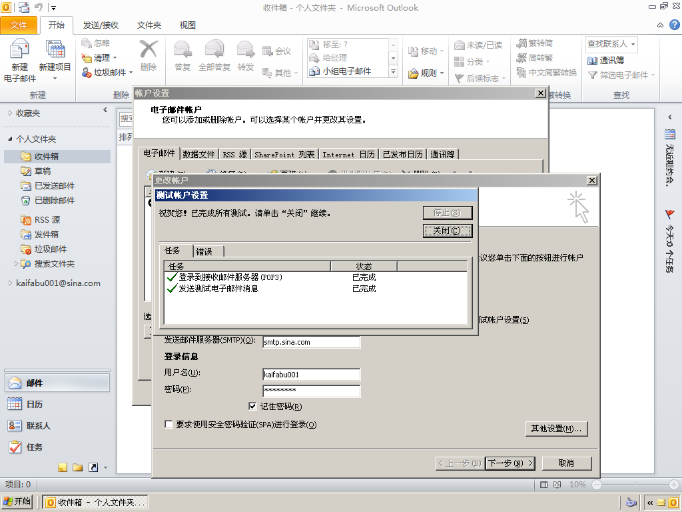
Task: Click the New Items (新建项目) icon
Action: coord(55,49)
